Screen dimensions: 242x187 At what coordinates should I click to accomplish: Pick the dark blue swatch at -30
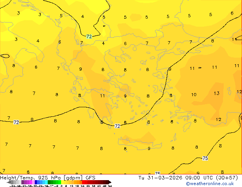[36, 182]
